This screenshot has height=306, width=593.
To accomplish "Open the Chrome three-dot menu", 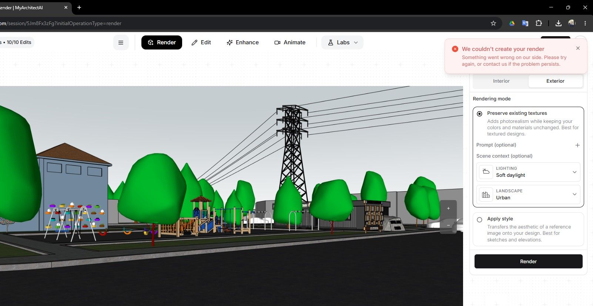I will tap(585, 23).
